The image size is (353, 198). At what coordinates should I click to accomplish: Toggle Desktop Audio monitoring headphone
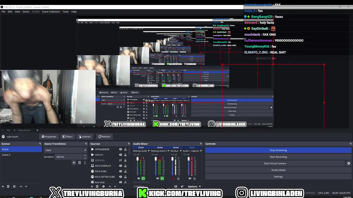coord(143,178)
